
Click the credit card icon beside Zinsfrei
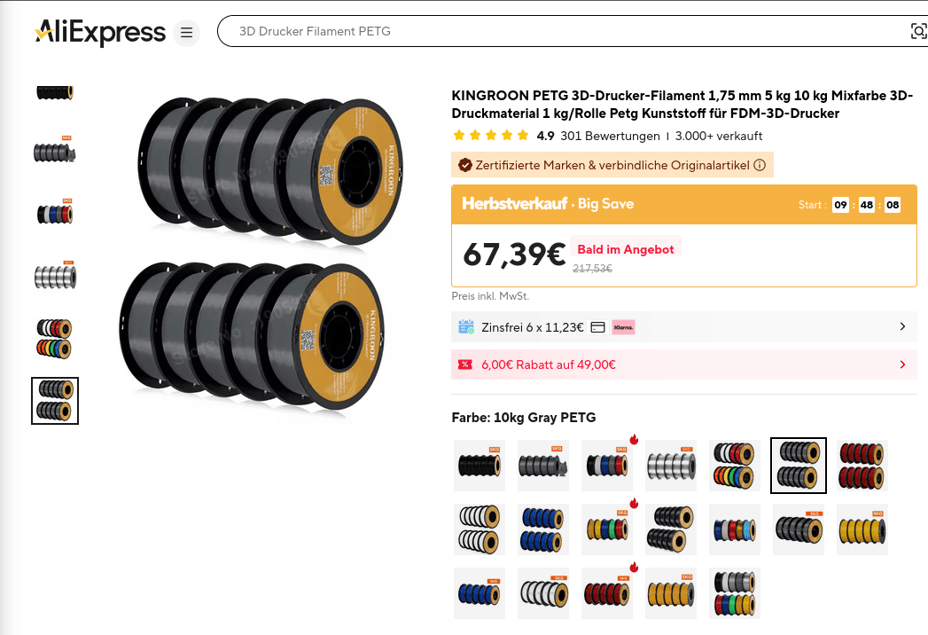coord(597,327)
